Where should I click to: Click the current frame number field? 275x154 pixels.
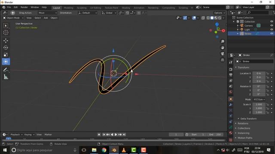coord(176,135)
